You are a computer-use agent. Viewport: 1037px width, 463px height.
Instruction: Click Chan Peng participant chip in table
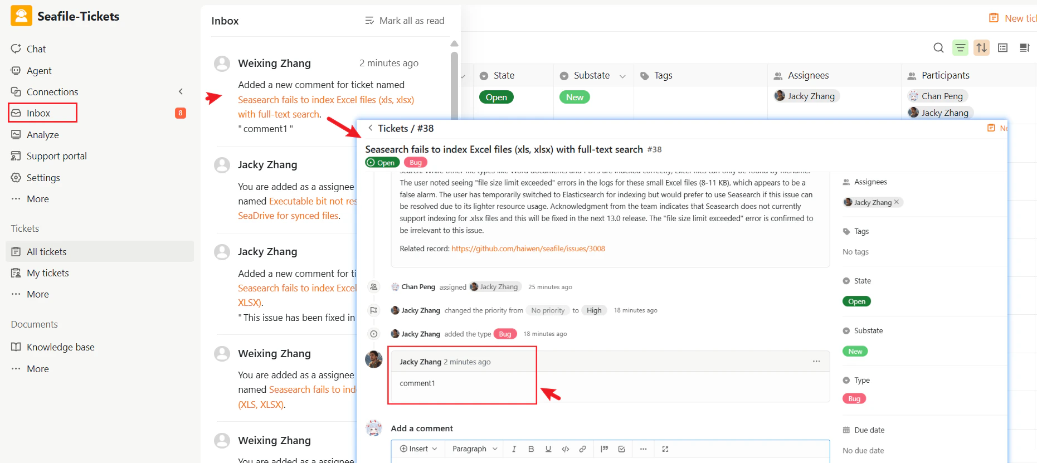coord(938,96)
